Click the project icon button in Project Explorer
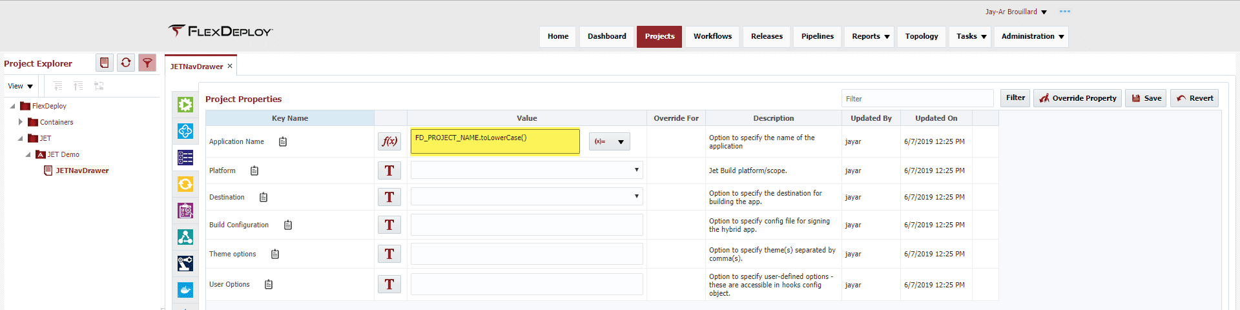The height and width of the screenshot is (310, 1240). 105,63
